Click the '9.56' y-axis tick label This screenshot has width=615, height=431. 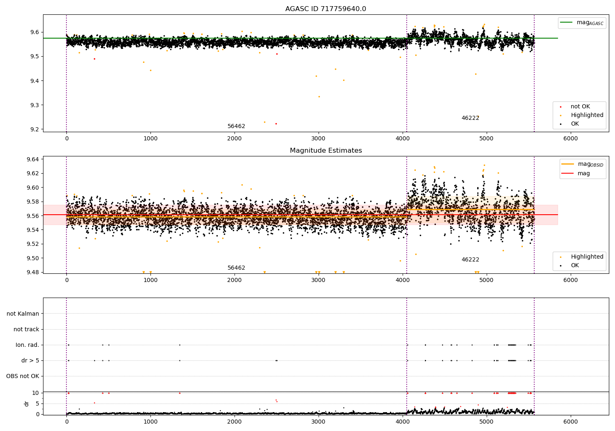[33, 216]
